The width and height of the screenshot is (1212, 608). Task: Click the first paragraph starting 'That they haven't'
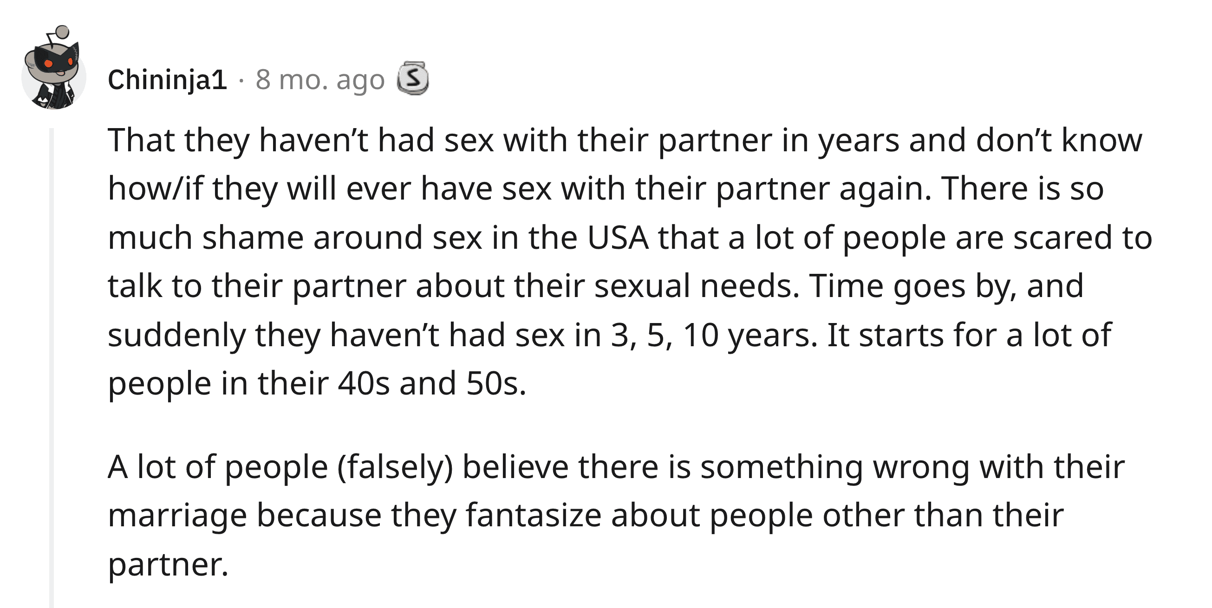pos(630,261)
